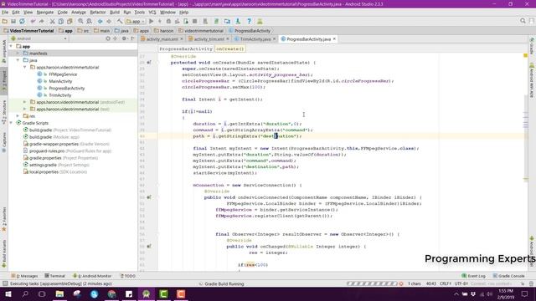This screenshot has width=536, height=301.
Task: Click the project panel settings gear
Action: [x=124, y=38]
